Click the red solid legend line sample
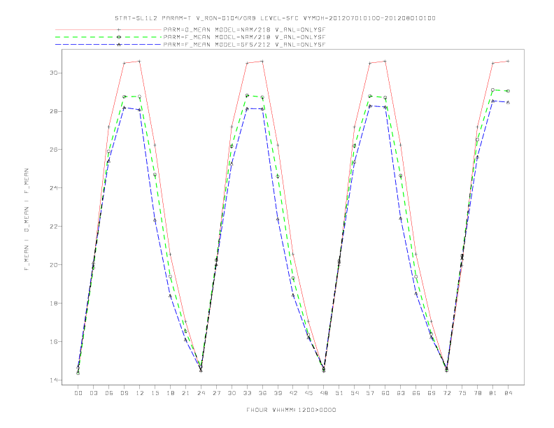 click(x=108, y=29)
